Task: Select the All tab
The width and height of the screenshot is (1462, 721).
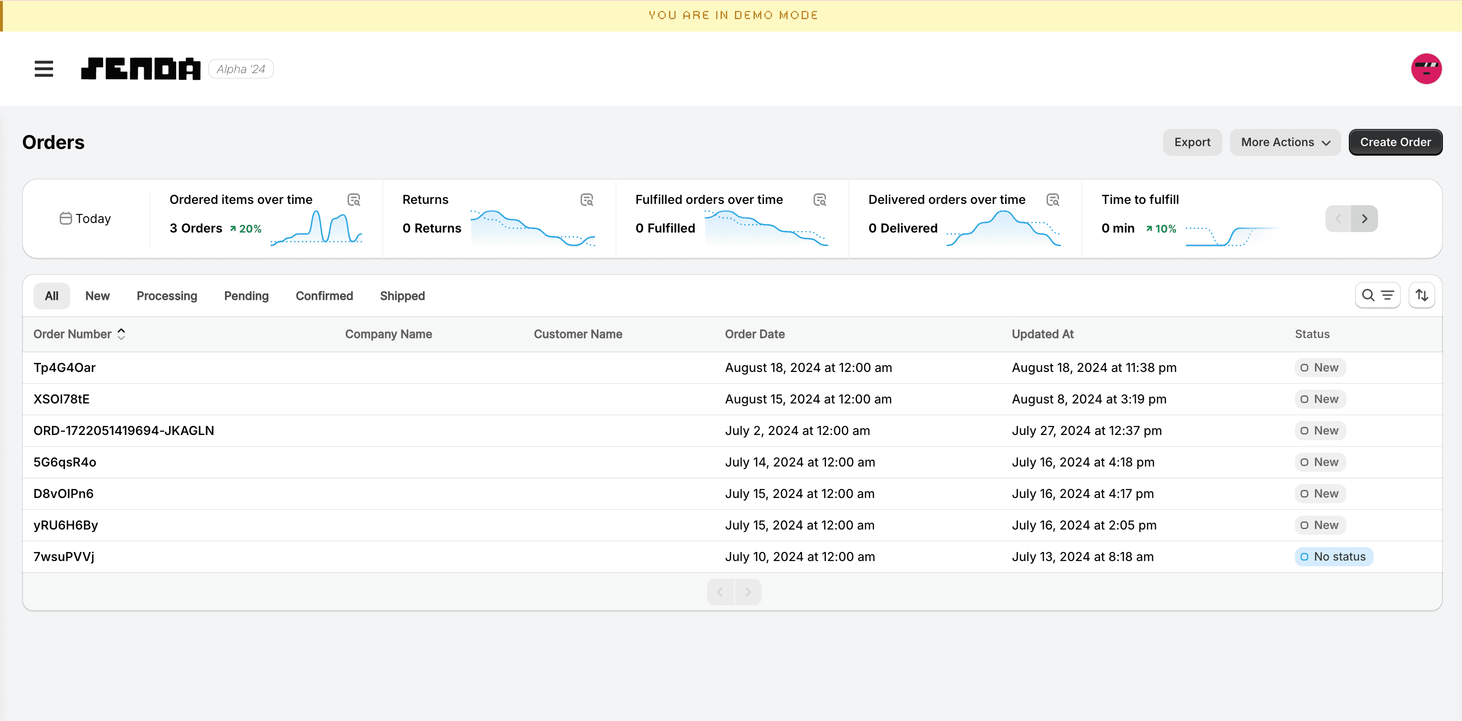Action: [52, 296]
